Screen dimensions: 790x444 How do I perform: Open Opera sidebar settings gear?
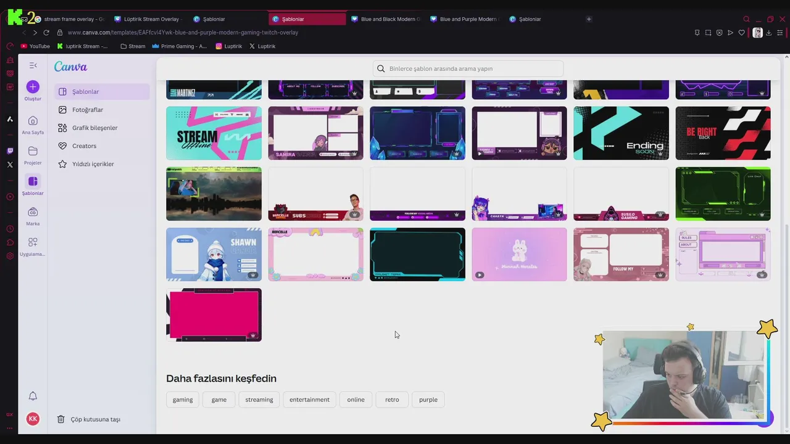(x=10, y=256)
